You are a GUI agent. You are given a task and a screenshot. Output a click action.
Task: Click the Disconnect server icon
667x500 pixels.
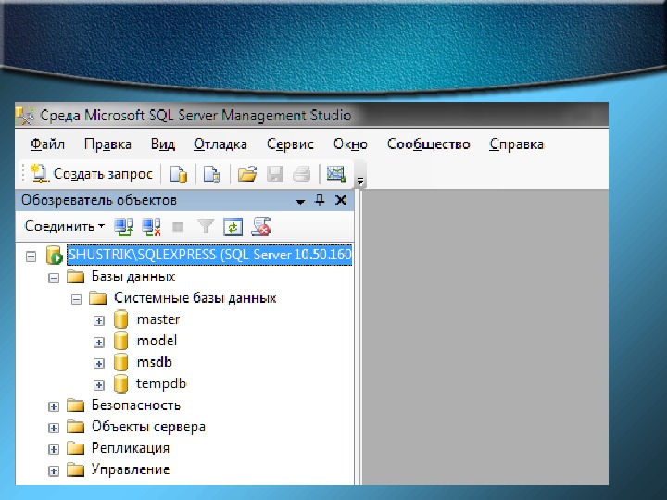(151, 227)
